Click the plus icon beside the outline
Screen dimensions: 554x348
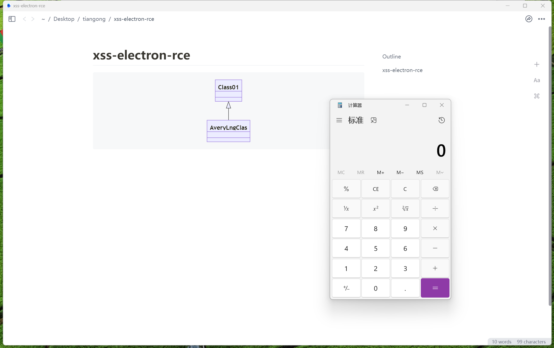(537, 64)
